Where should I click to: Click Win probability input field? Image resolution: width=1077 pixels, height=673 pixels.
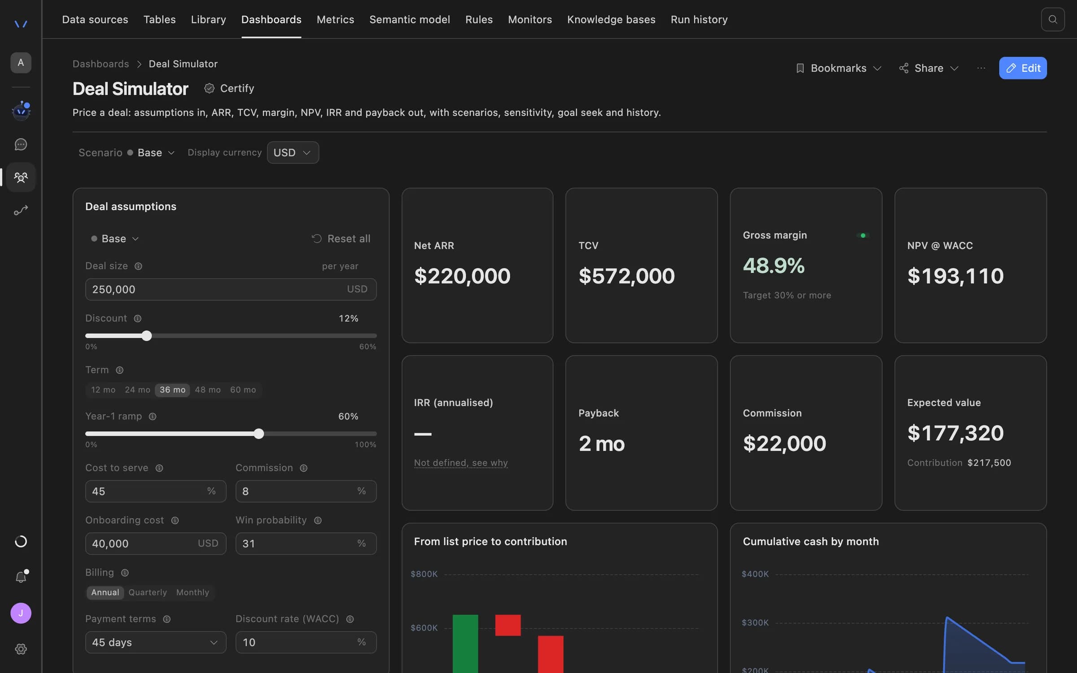[306, 544]
